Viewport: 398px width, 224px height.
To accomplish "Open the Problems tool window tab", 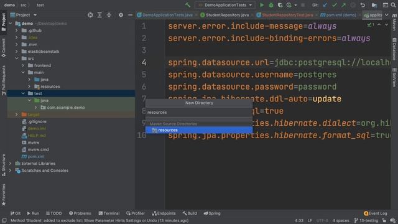I will (x=80, y=213).
